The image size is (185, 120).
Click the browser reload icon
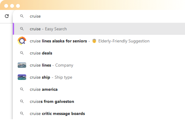7,16
